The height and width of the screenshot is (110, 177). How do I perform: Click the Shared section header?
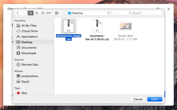pyautogui.click(x=19, y=71)
